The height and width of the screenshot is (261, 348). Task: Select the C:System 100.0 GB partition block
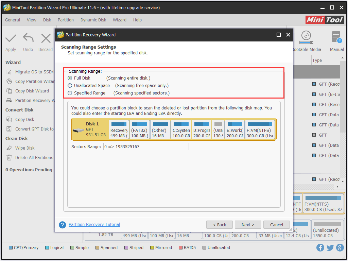click(181, 129)
